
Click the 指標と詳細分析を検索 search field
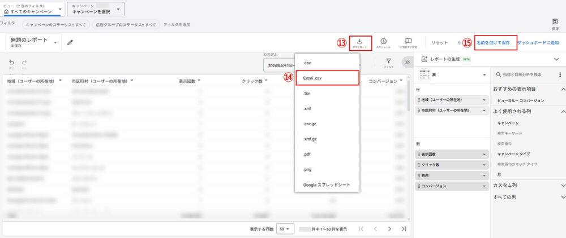pos(524,74)
